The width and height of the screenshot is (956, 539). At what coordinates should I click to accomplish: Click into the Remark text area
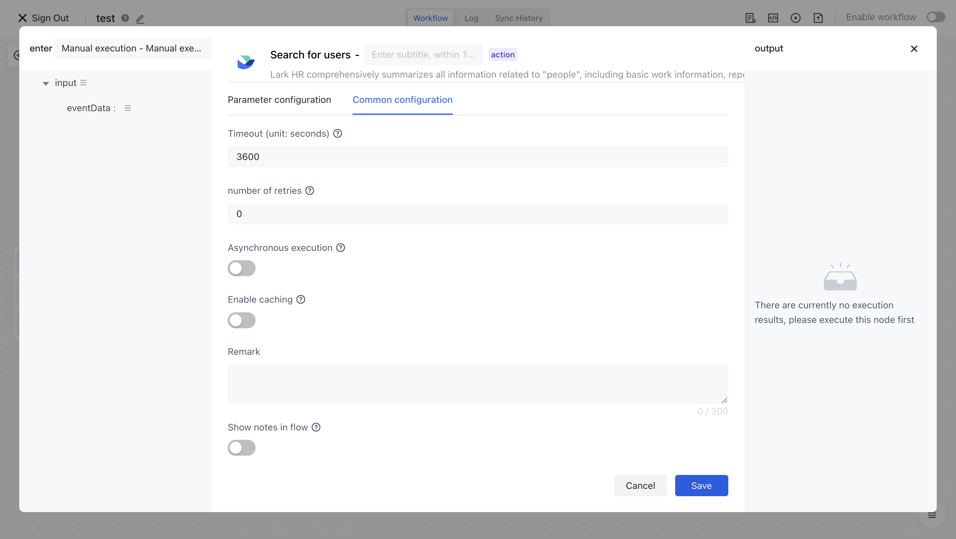coord(478,384)
